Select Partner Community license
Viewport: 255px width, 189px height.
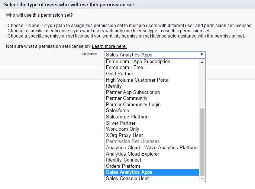126,98
